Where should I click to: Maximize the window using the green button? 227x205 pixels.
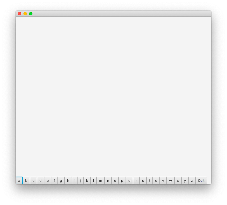(31, 14)
